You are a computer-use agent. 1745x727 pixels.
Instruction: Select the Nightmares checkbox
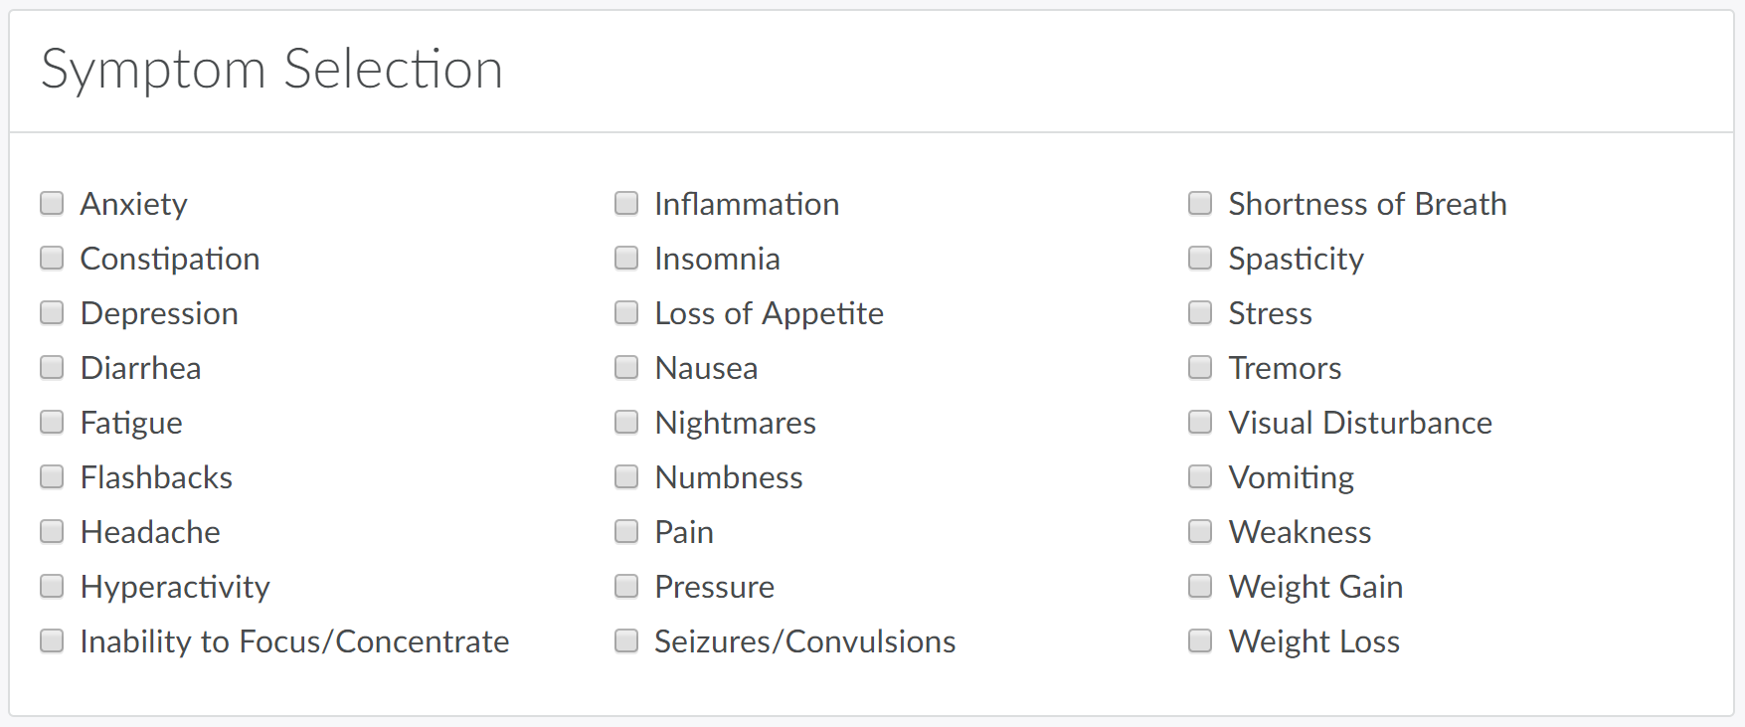point(626,423)
